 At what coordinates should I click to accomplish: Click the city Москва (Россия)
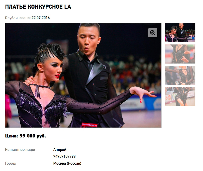pos(67,163)
